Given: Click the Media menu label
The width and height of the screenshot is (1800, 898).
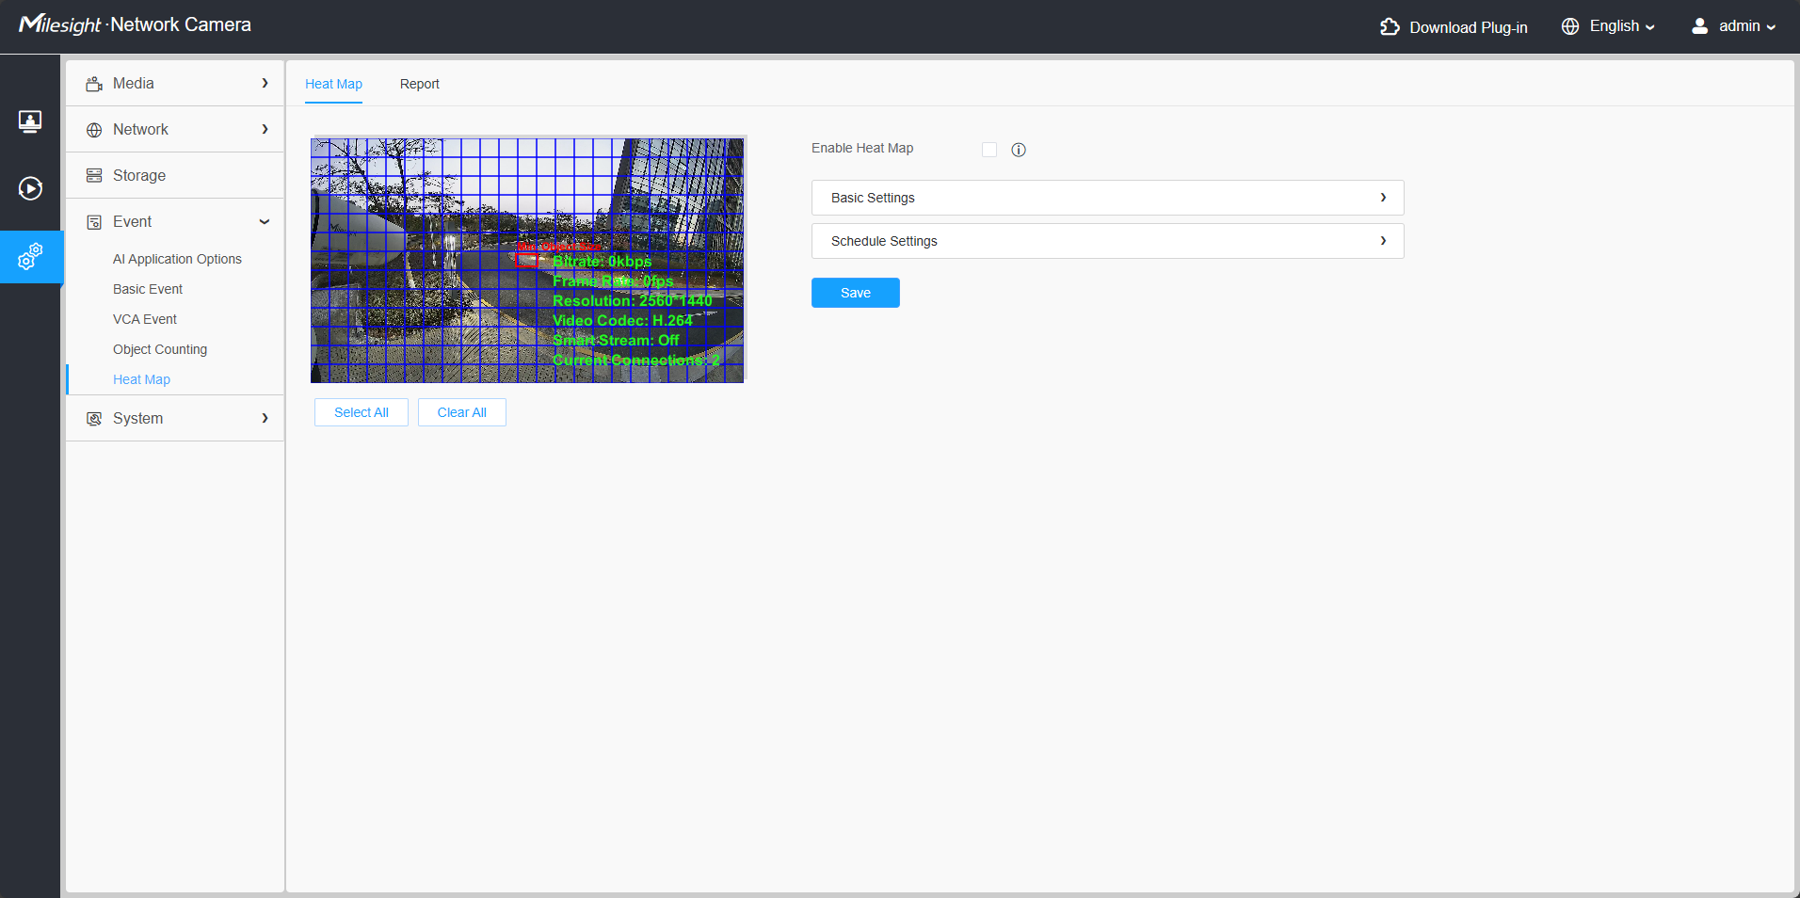Looking at the screenshot, I should pos(134,83).
